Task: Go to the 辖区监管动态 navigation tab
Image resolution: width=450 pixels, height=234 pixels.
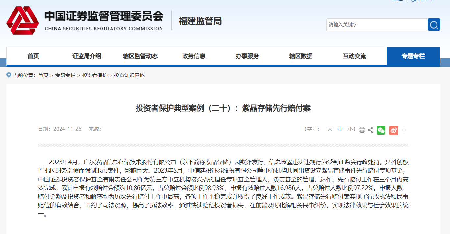Action: [140, 56]
